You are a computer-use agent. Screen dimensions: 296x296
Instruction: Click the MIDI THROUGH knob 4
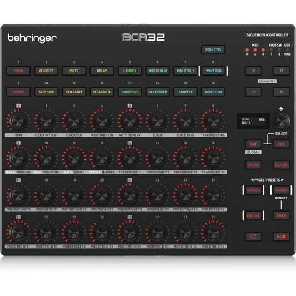tap(102, 121)
